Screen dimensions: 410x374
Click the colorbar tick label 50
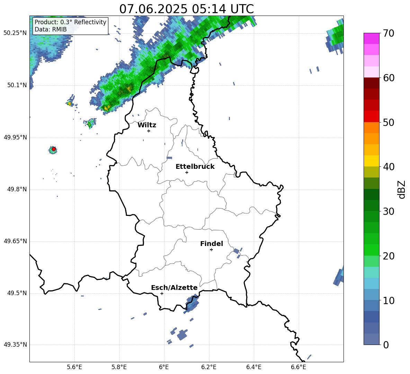pos(389,122)
